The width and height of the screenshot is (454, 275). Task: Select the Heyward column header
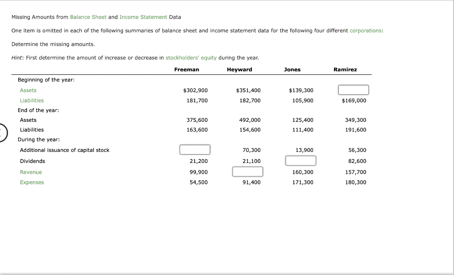coord(240,69)
